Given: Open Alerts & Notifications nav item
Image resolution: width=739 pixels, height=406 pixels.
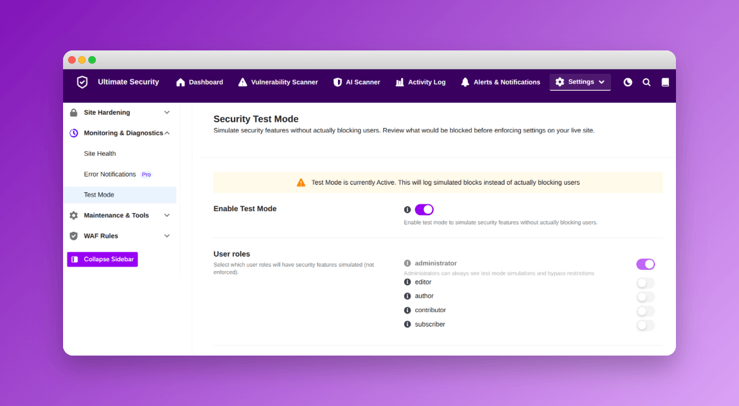Looking at the screenshot, I should tap(501, 83).
